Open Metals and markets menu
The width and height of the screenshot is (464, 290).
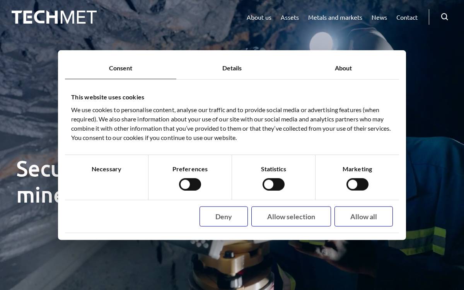tap(335, 17)
